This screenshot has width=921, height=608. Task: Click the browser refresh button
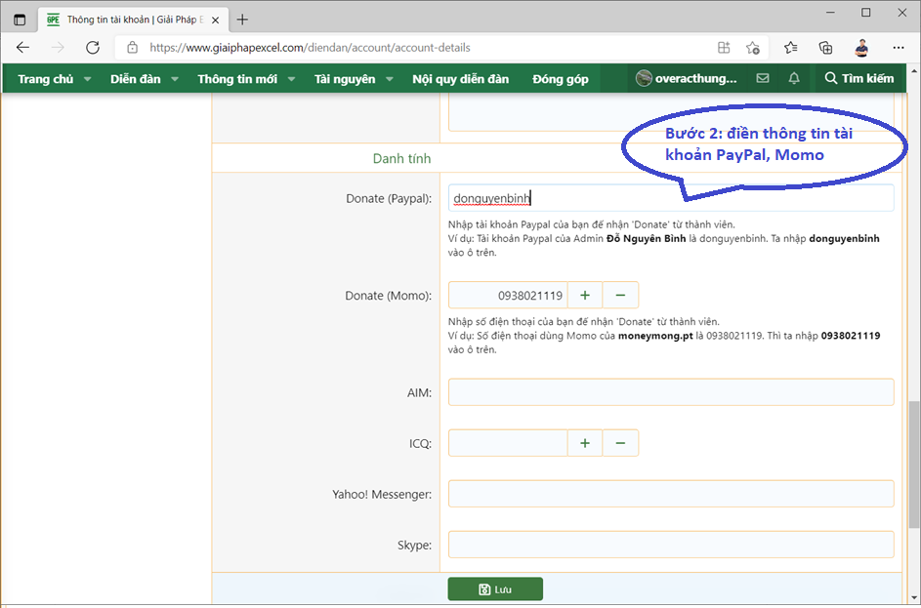pos(93,47)
